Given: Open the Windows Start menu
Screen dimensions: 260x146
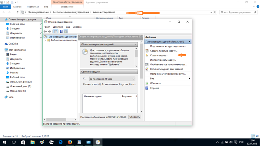Looking at the screenshot, I should click(x=5, y=142).
